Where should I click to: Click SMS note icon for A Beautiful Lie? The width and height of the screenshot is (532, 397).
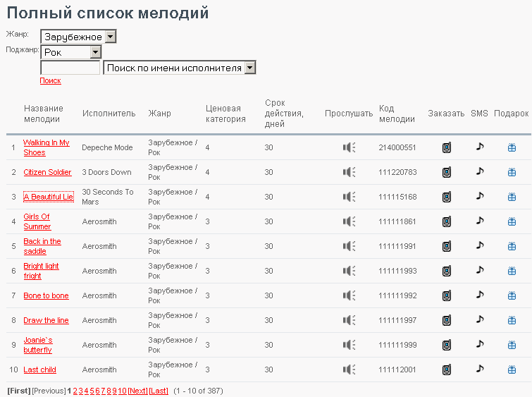(x=480, y=196)
